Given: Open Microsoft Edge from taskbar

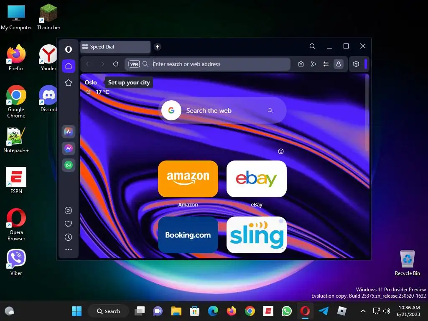Looking at the screenshot, I should pos(213,311).
